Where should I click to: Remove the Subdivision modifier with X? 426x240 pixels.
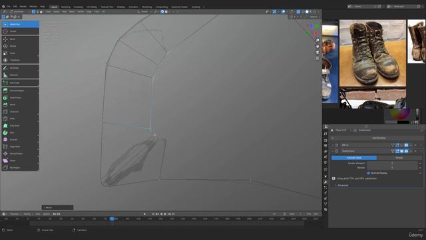tap(415, 151)
